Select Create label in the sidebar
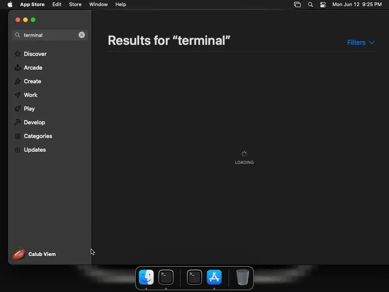 pyautogui.click(x=33, y=81)
